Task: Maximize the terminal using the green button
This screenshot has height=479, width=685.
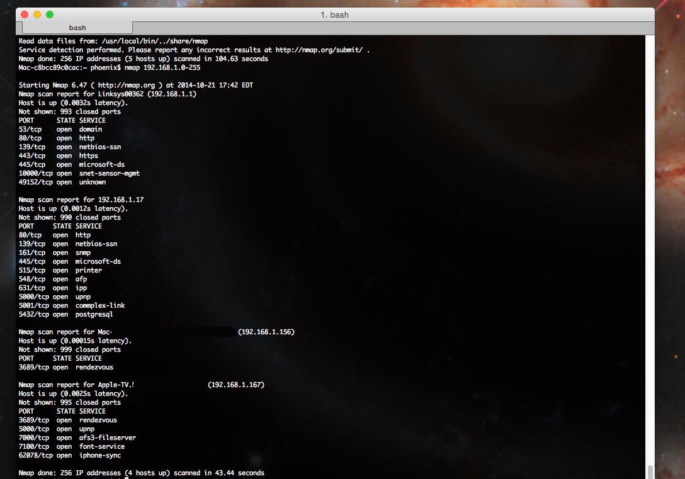Action: [50, 14]
